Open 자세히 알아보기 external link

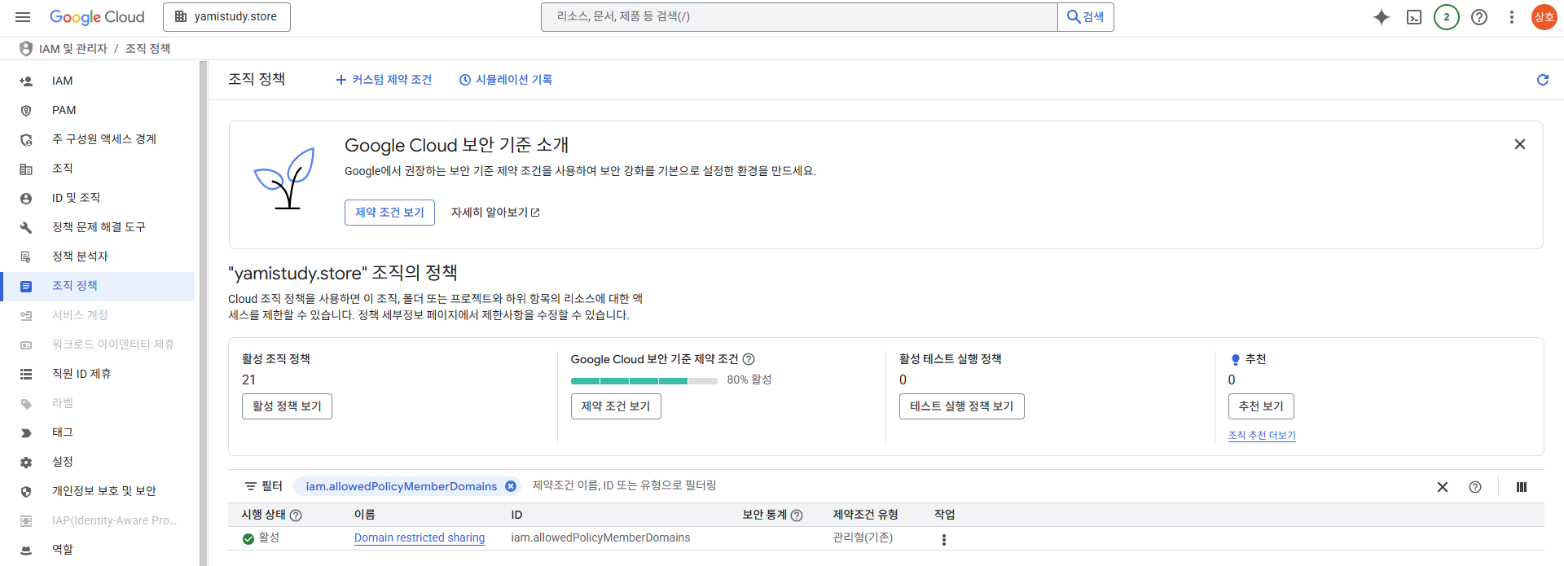pos(495,213)
